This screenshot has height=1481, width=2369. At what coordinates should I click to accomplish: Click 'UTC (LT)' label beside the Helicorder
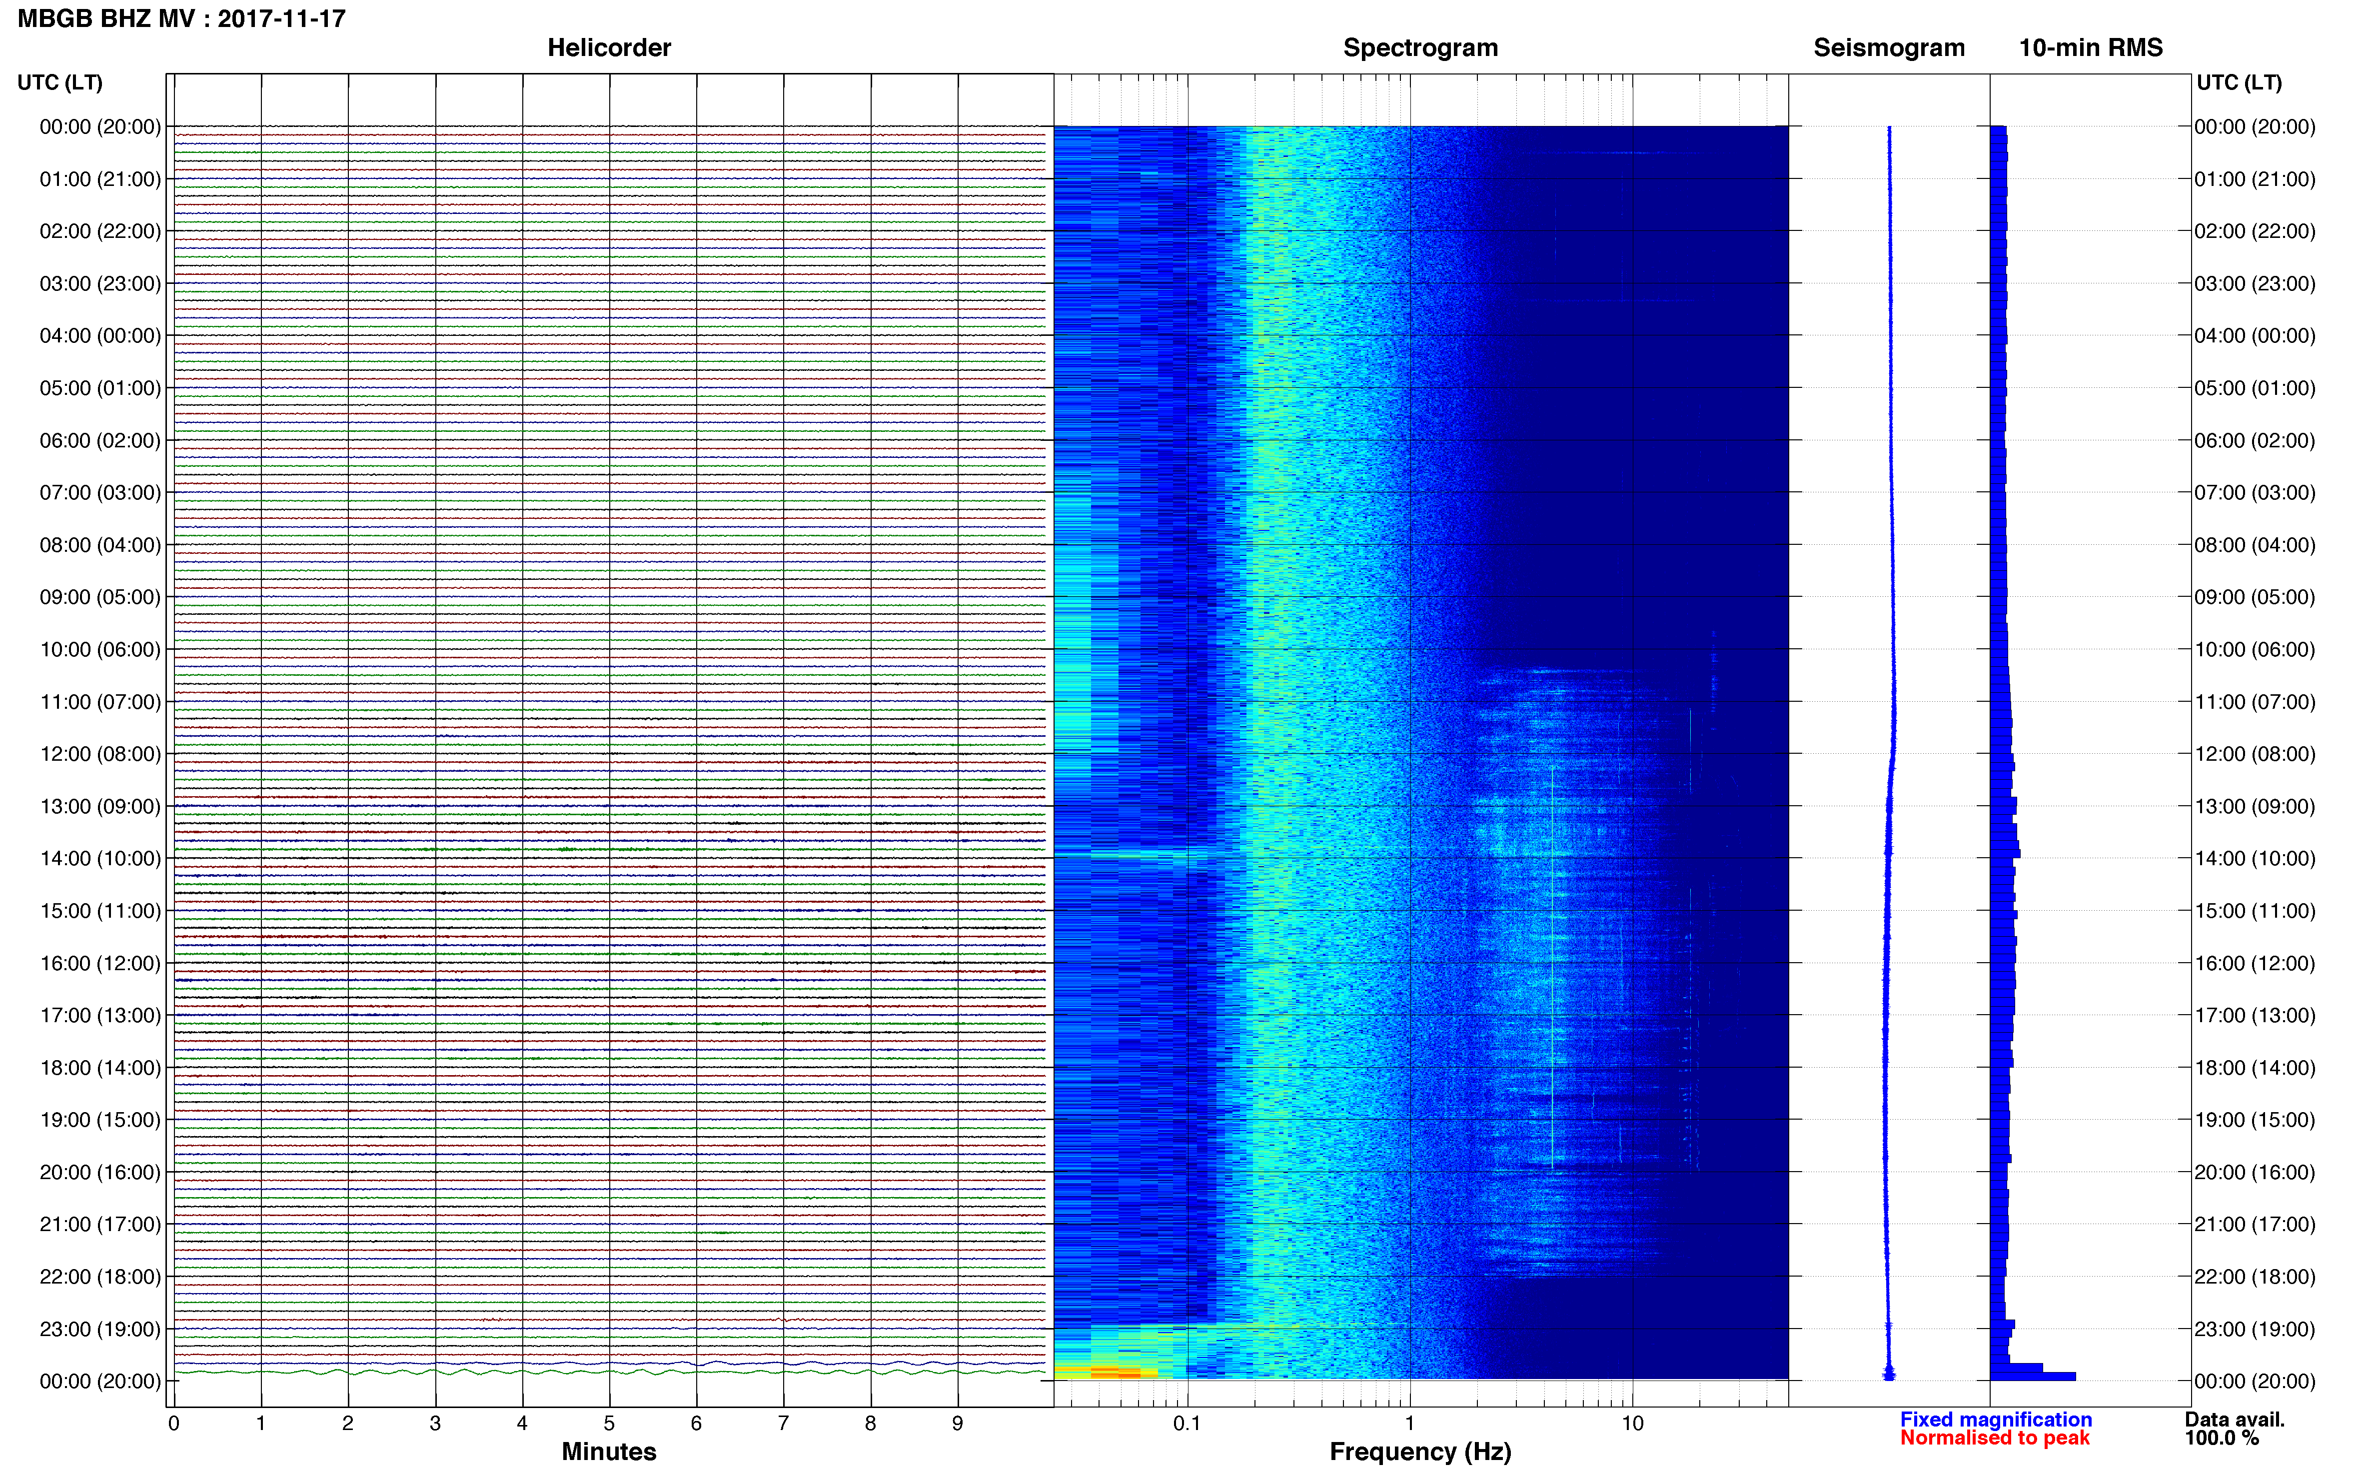[60, 82]
